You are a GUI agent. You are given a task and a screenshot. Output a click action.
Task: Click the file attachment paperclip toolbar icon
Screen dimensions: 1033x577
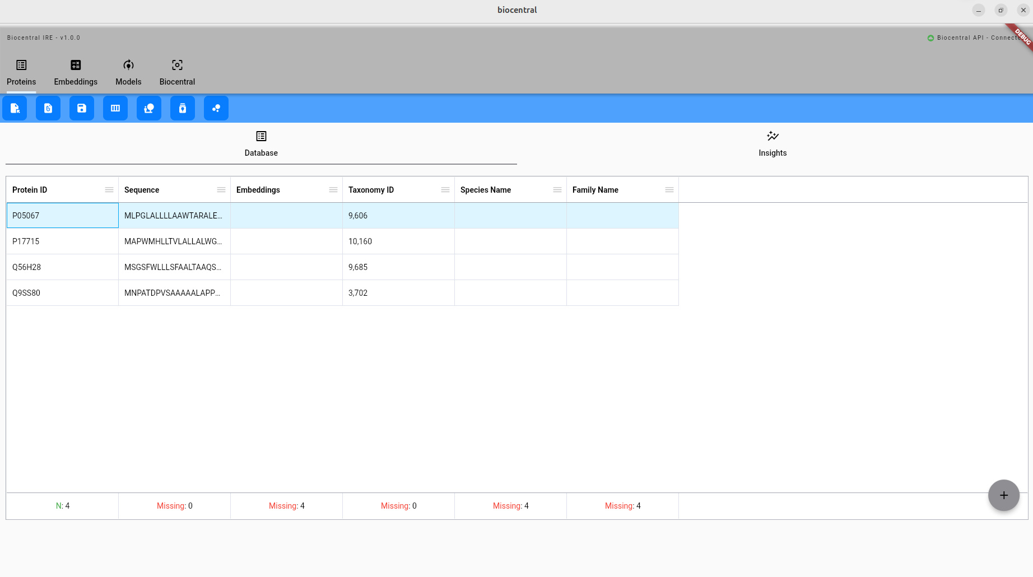click(x=48, y=108)
